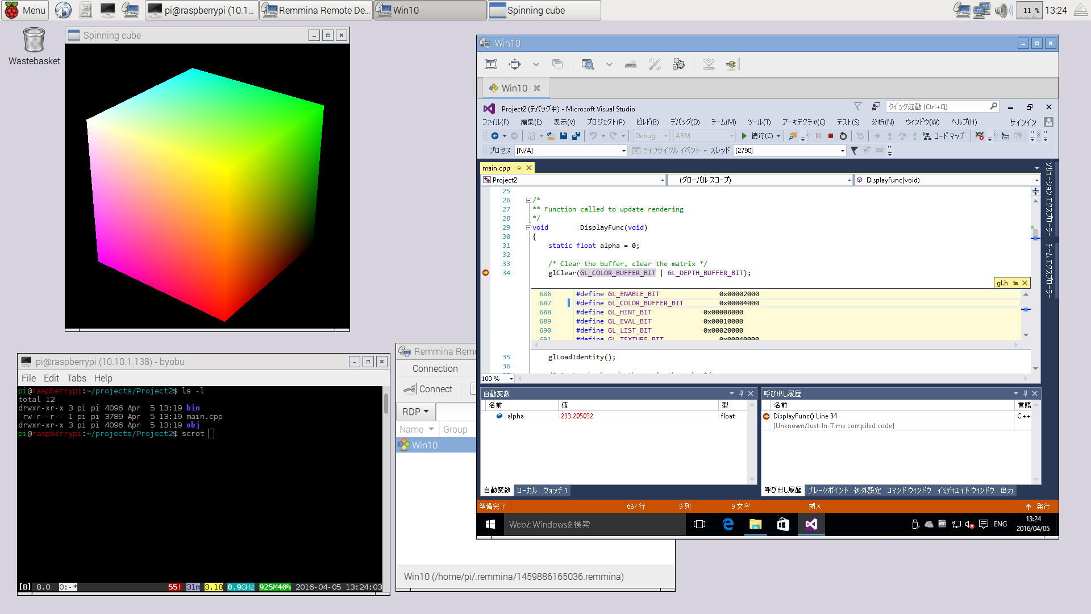The height and width of the screenshot is (614, 1091).
Task: Open the スレッド [2790] thread dropdown
Action: pos(790,151)
